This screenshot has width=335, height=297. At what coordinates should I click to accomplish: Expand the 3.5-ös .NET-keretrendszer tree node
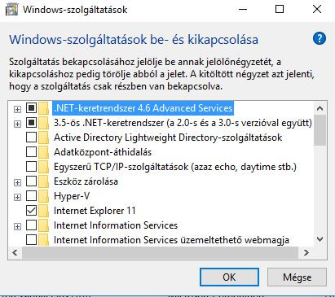tap(17, 124)
